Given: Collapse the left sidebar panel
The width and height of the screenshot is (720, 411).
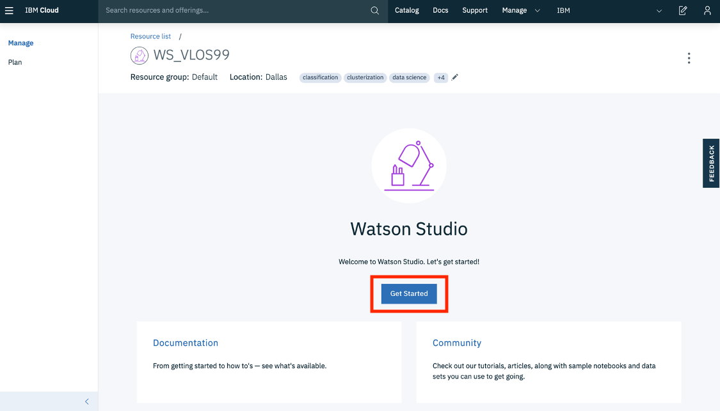Looking at the screenshot, I should [87, 401].
